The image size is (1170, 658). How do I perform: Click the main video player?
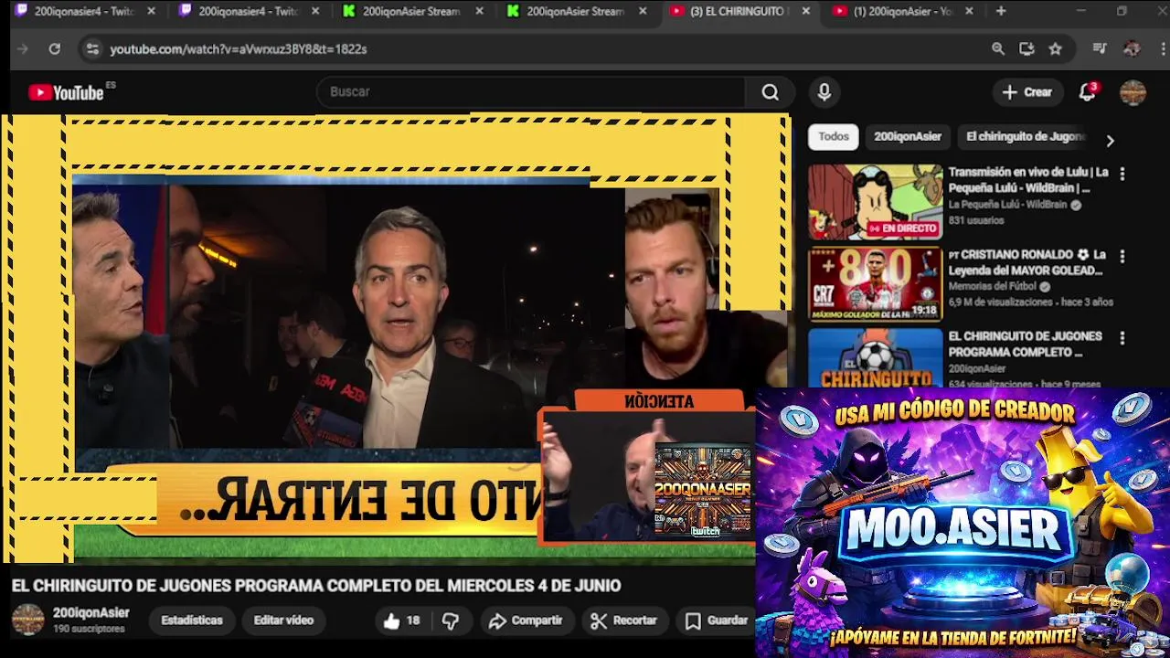396,338
